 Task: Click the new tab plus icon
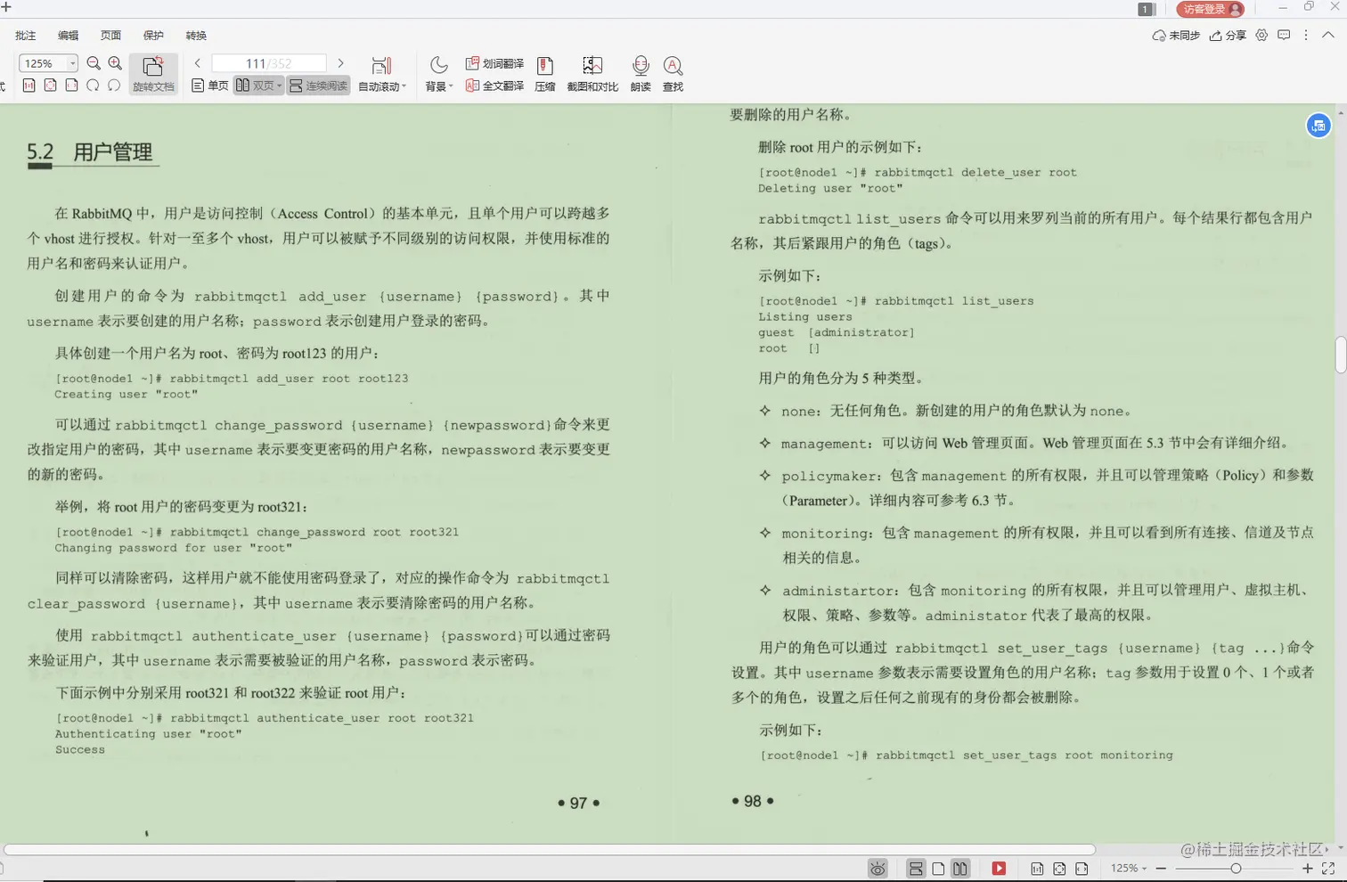coord(6,7)
